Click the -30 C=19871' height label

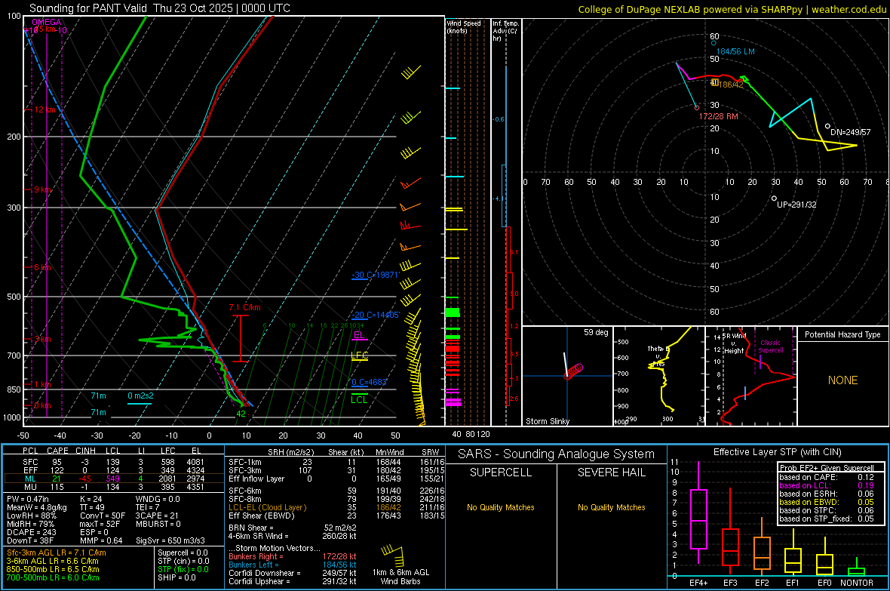[375, 275]
